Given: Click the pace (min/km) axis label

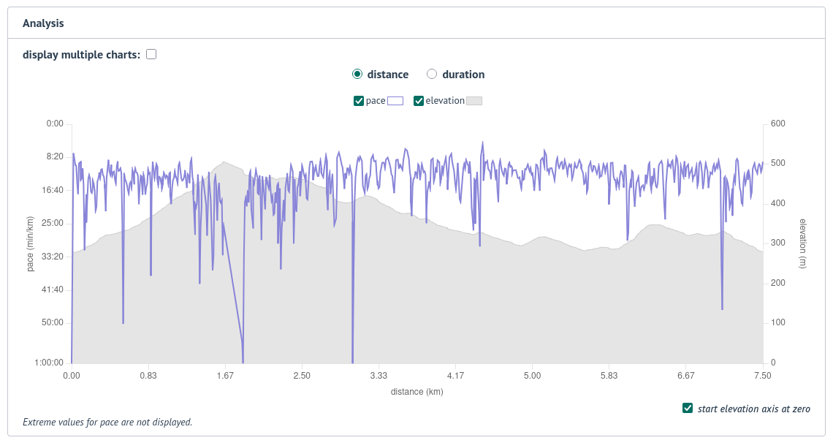Looking at the screenshot, I should 29,242.
